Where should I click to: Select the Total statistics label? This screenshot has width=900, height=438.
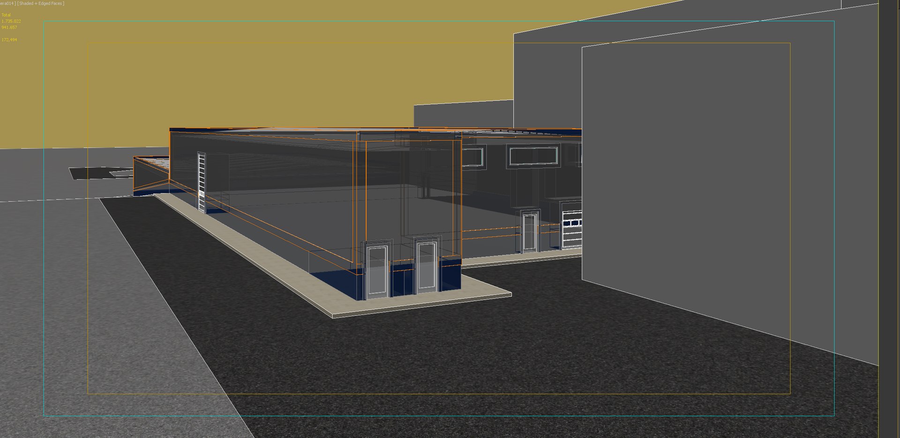6,15
